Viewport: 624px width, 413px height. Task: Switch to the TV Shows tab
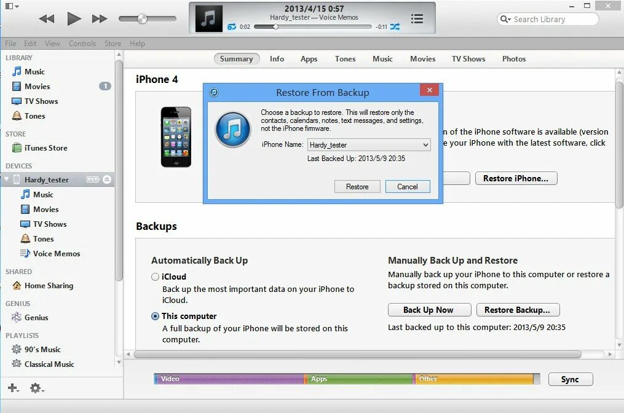[x=468, y=59]
